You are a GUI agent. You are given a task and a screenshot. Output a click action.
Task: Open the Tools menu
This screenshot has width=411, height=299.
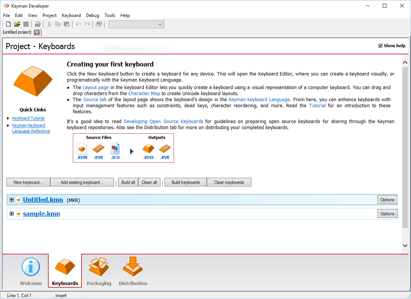pos(110,15)
